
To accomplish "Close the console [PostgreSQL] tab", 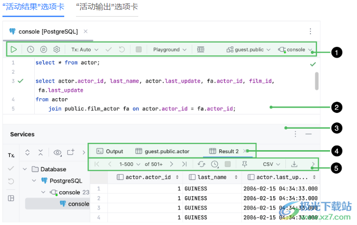I will tap(85, 31).
